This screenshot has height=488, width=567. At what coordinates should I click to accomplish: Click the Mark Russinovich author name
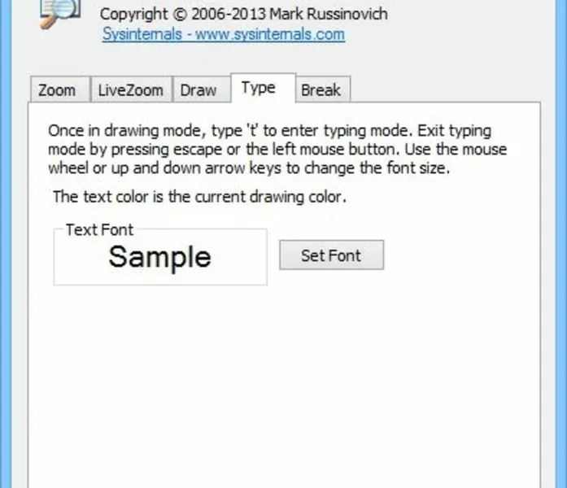(x=330, y=14)
